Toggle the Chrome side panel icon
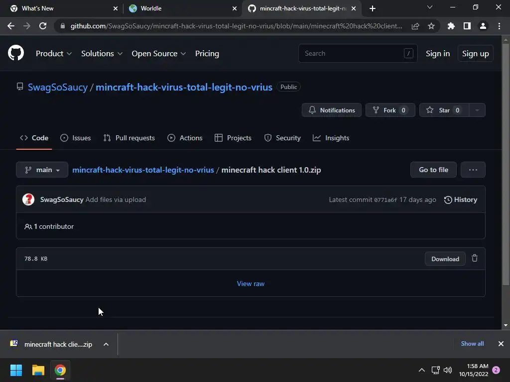The image size is (510, 382). (467, 26)
